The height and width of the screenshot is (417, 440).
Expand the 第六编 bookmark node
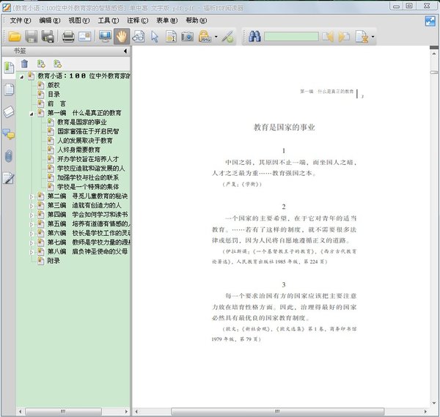coord(32,234)
